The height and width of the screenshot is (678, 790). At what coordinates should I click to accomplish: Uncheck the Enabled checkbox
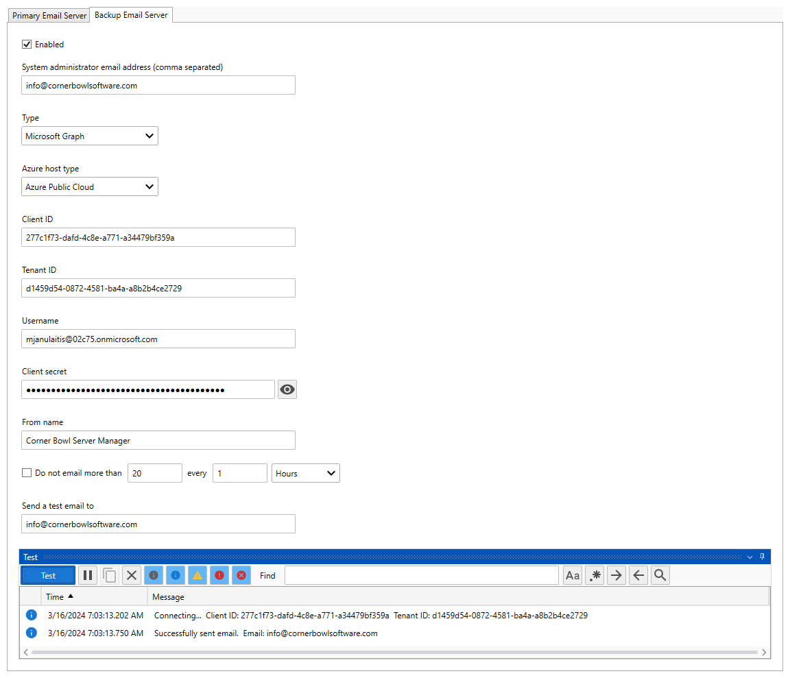(x=27, y=45)
